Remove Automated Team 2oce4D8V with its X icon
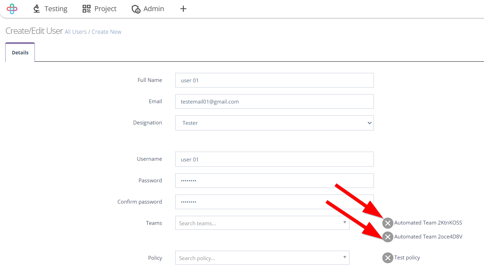484x273 pixels. pyautogui.click(x=388, y=237)
